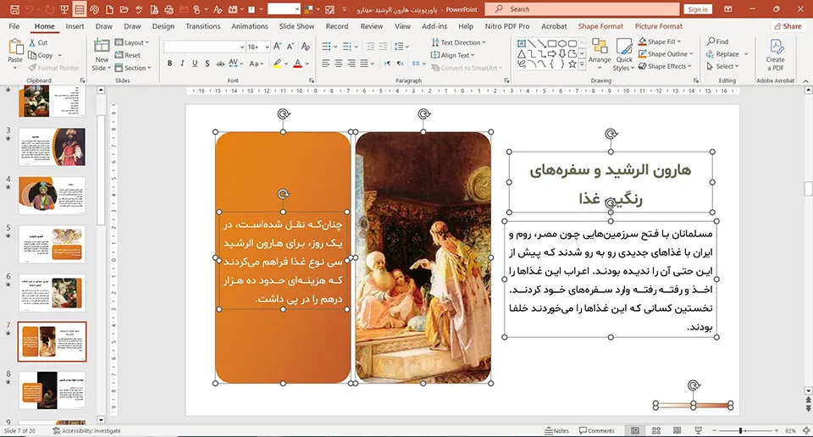The height and width of the screenshot is (437, 813).
Task: Open Quick Styles gallery
Action: [x=624, y=55]
